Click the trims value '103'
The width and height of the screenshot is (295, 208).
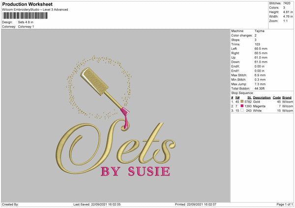pyautogui.click(x=257, y=44)
